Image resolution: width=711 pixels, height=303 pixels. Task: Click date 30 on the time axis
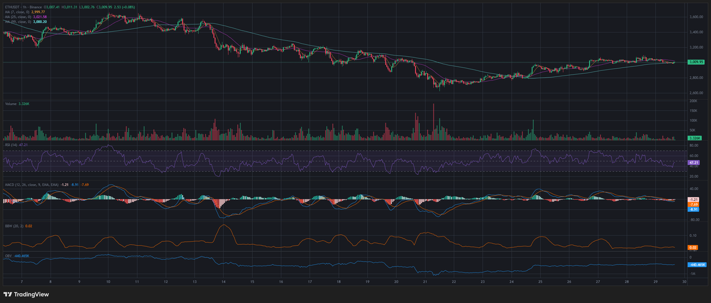coord(684,282)
